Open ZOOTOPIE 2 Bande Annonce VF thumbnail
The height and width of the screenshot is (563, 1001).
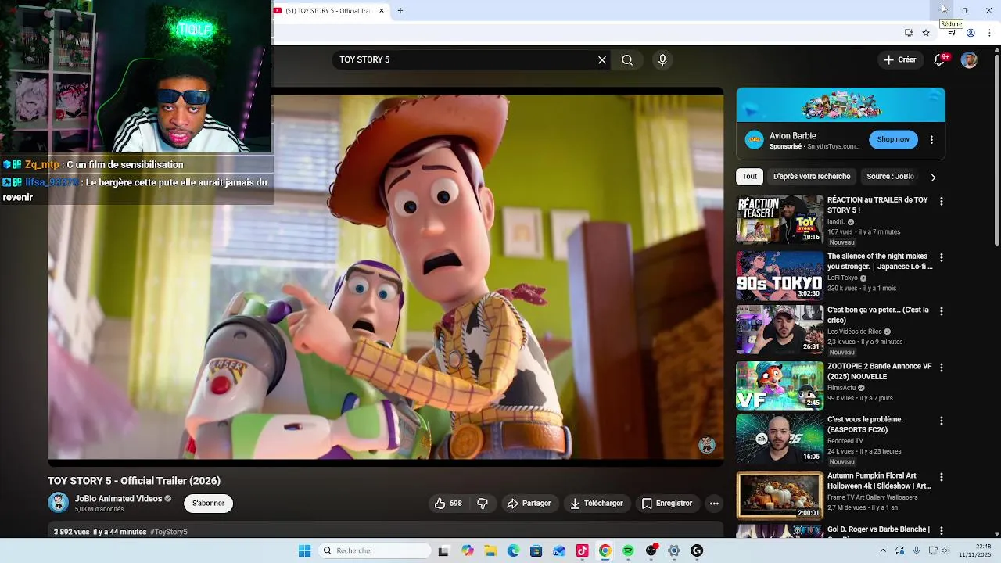pyautogui.click(x=780, y=385)
